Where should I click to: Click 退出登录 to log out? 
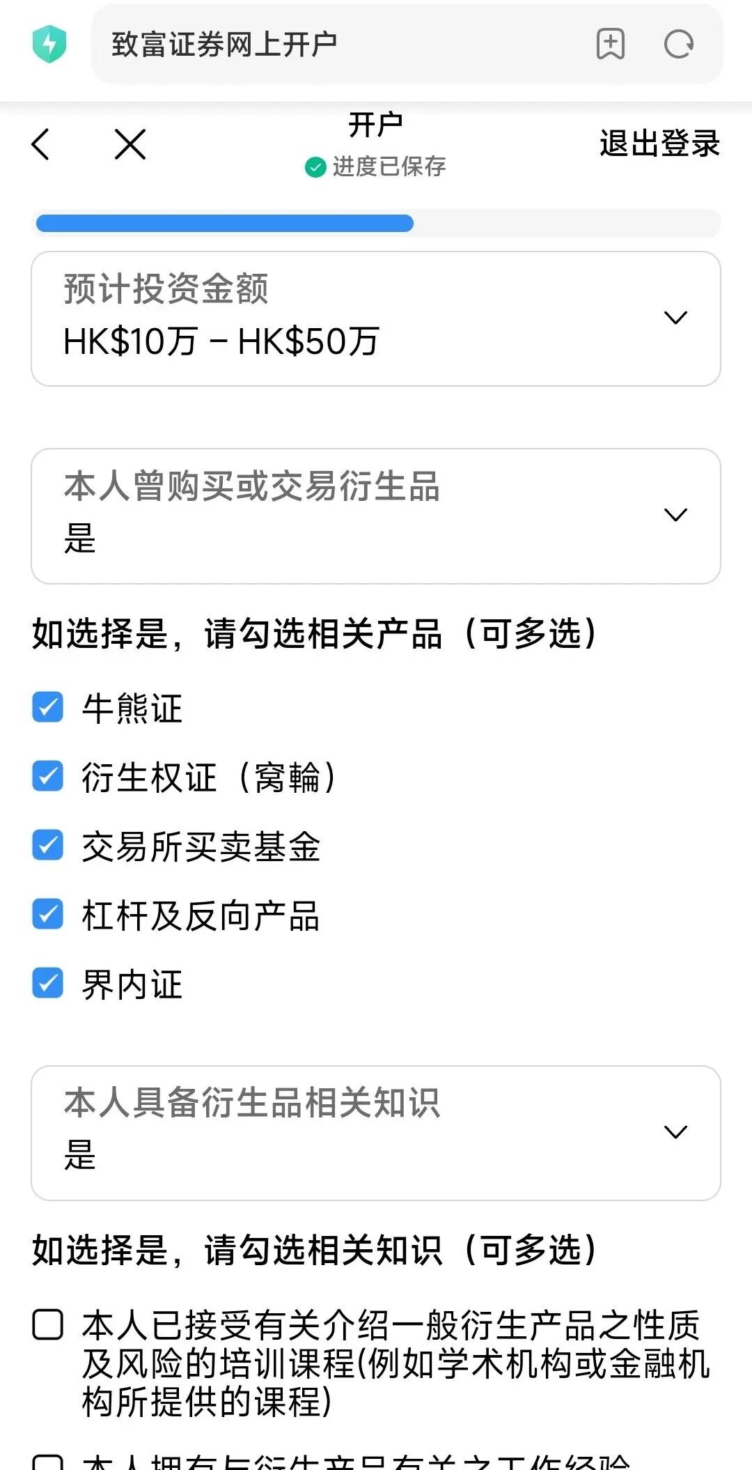(x=659, y=144)
